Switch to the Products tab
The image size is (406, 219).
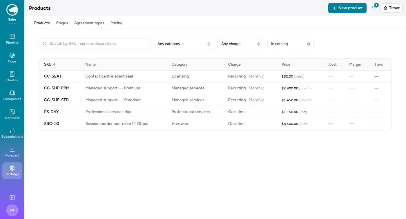tap(42, 23)
